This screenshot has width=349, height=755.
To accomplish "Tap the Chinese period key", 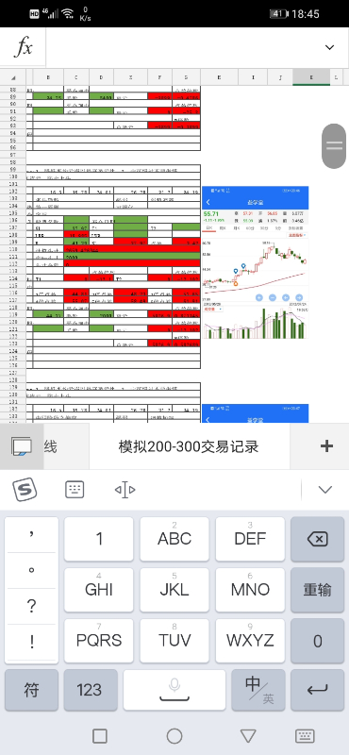I will (31, 571).
